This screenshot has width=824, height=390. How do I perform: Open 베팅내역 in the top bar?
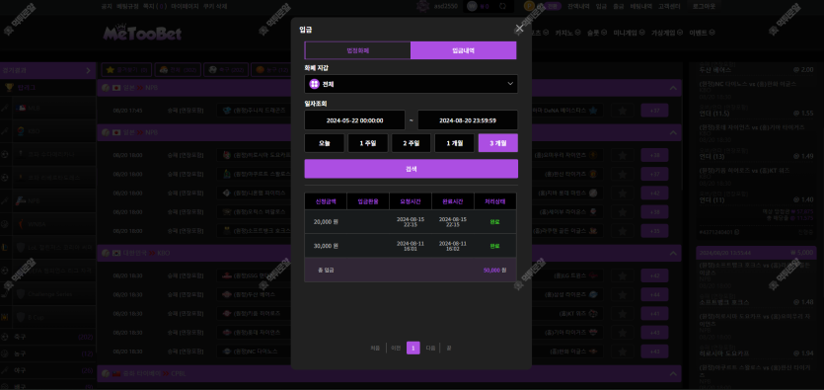(x=640, y=6)
